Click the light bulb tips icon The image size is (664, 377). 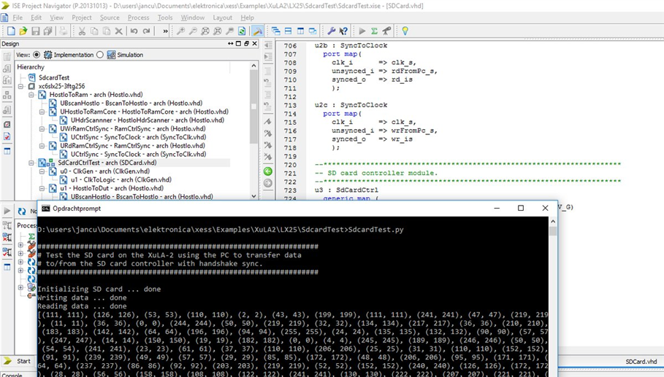tap(405, 31)
